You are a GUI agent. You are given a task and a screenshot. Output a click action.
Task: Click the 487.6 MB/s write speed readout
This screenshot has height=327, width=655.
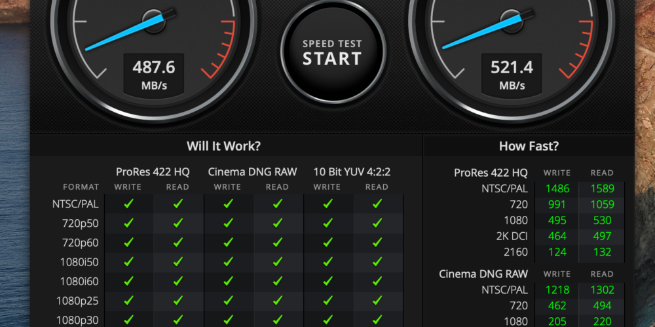tap(154, 75)
